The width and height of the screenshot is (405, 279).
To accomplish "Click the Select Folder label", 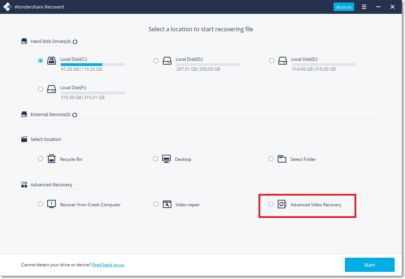I will click(x=303, y=159).
